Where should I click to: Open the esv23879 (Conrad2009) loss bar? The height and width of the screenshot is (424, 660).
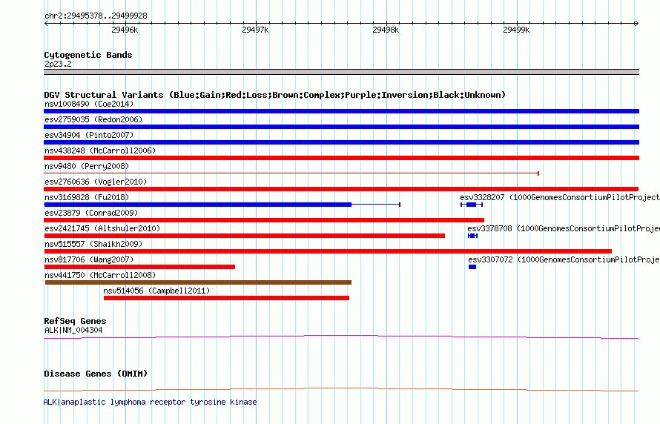264,220
